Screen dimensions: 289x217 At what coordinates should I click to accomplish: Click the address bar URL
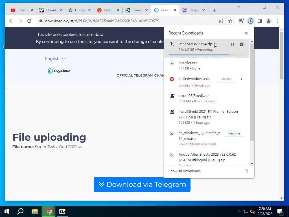click(x=102, y=21)
